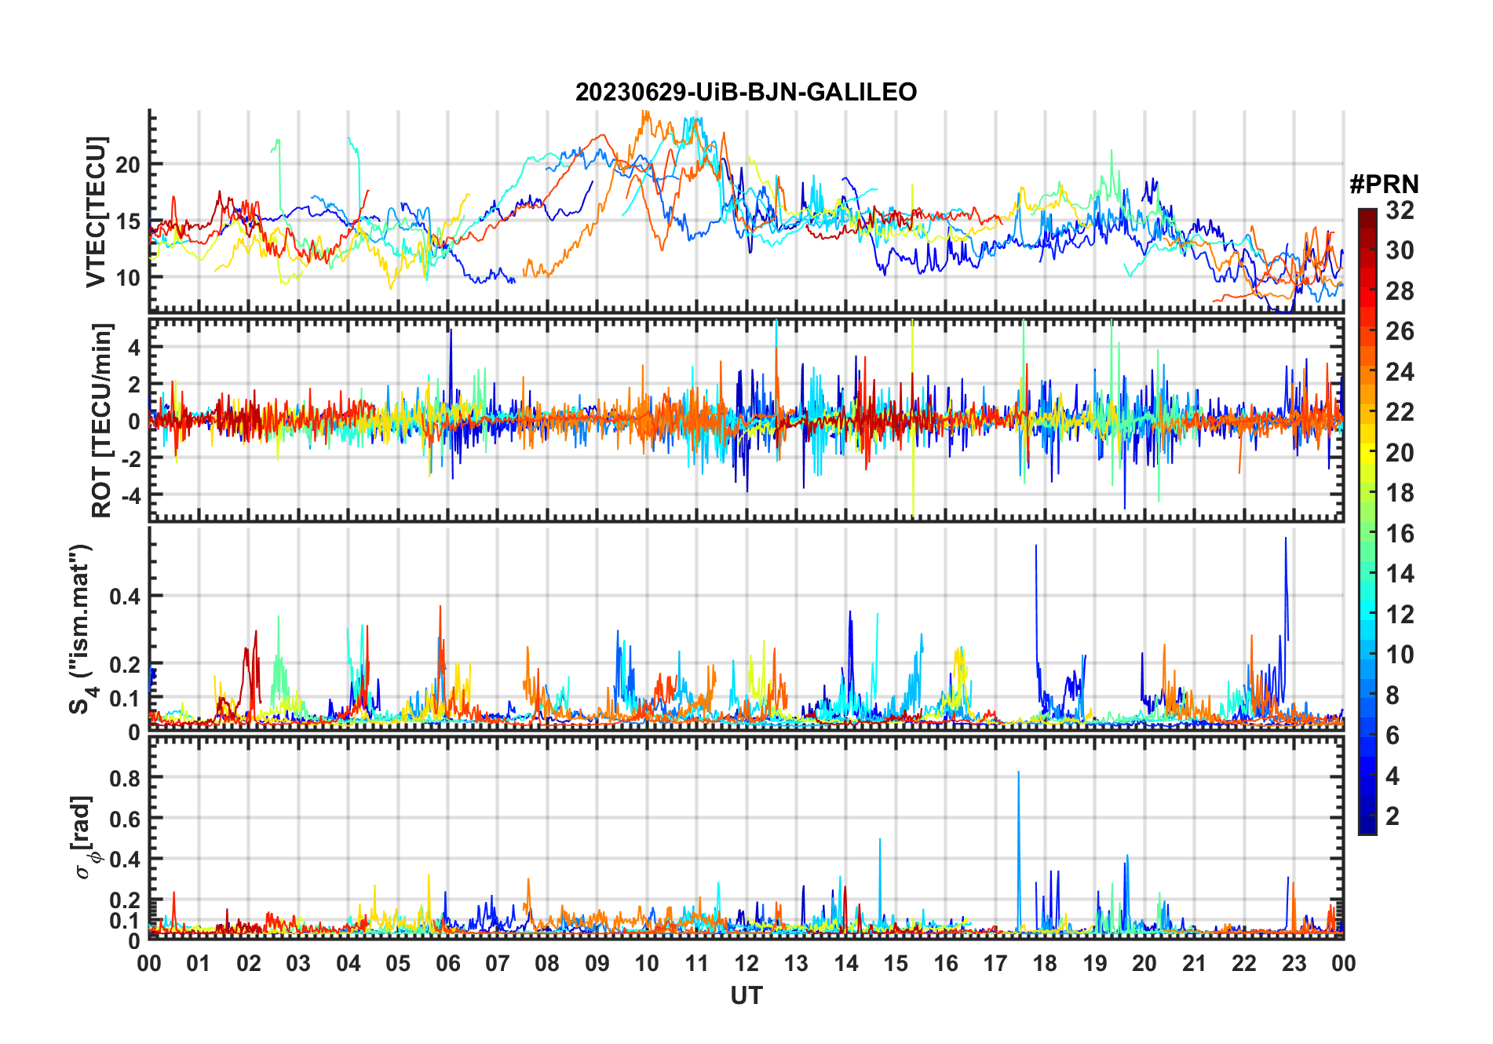Click the 0.8 tick label on the sigma-phi axis
This screenshot has width=1493, height=1044.
pyautogui.click(x=124, y=778)
